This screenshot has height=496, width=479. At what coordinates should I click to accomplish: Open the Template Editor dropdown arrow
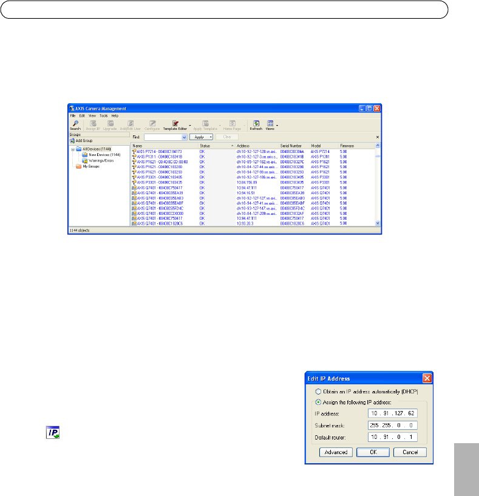coord(190,126)
